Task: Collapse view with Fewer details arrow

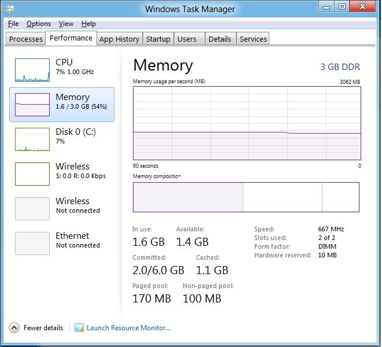Action: [x=14, y=328]
